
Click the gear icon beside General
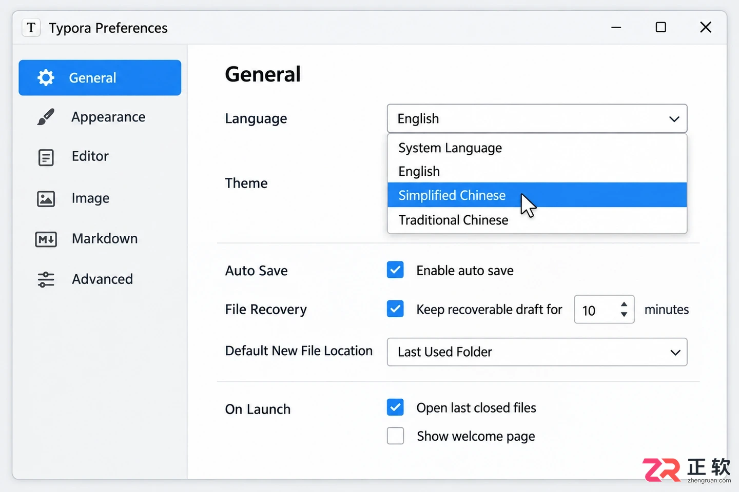pos(46,78)
